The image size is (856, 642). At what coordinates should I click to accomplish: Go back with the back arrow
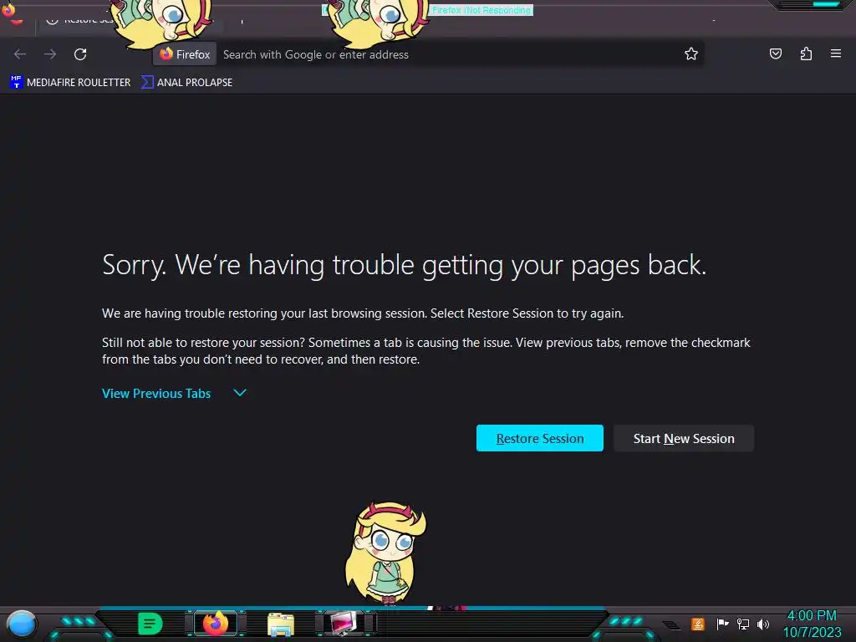click(20, 54)
